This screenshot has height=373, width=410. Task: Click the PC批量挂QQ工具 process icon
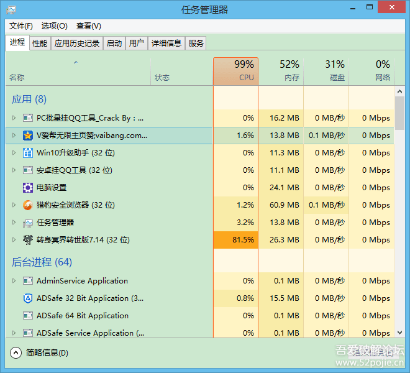(x=28, y=118)
